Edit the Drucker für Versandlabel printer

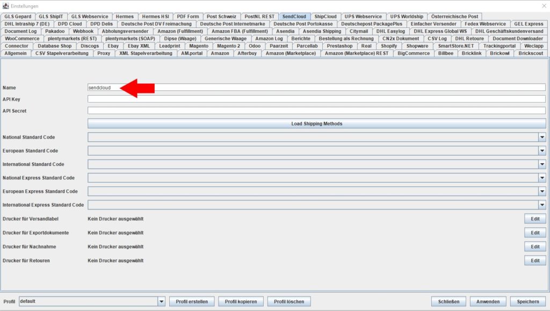pos(535,219)
